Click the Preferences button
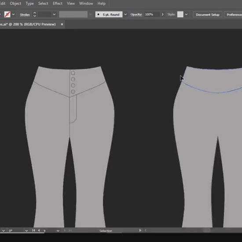This screenshot has width=242, height=242. pyautogui.click(x=233, y=15)
